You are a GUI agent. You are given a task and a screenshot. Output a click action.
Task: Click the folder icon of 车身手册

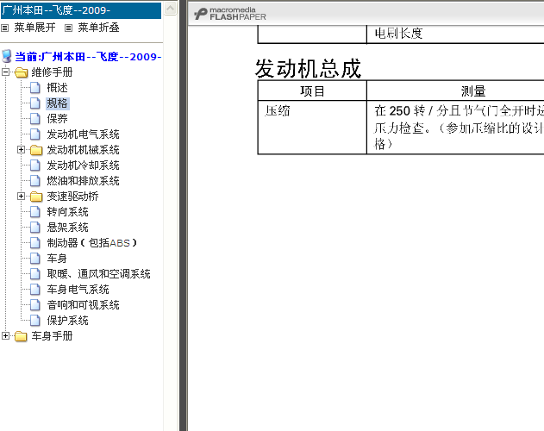(x=21, y=336)
